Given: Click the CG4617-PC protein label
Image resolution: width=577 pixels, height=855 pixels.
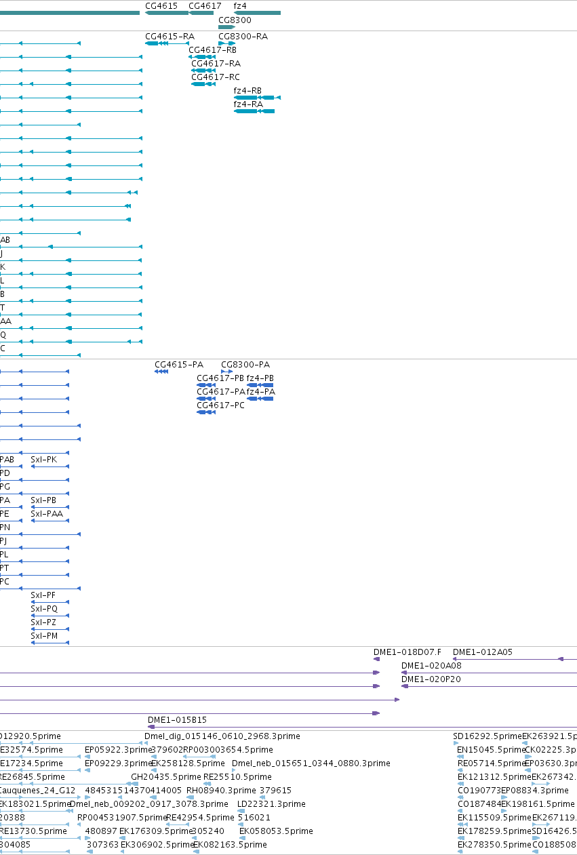Looking at the screenshot, I should coord(221,405).
